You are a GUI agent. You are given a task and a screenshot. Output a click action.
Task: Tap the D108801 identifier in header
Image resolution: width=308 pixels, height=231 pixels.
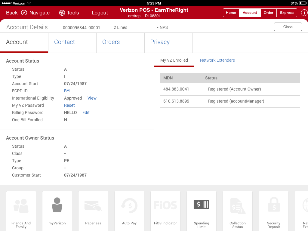[152, 16]
